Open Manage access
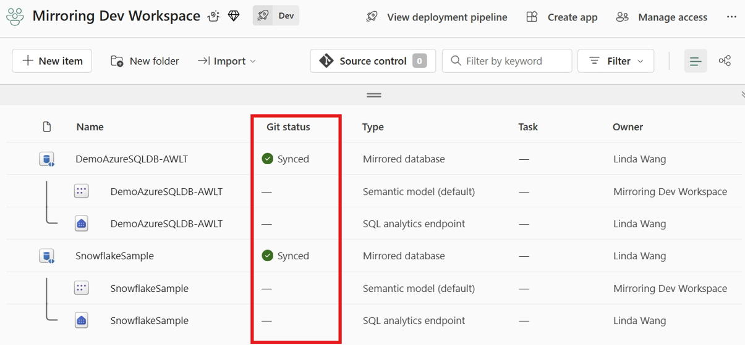Image resolution: width=745 pixels, height=345 pixels. pyautogui.click(x=662, y=17)
